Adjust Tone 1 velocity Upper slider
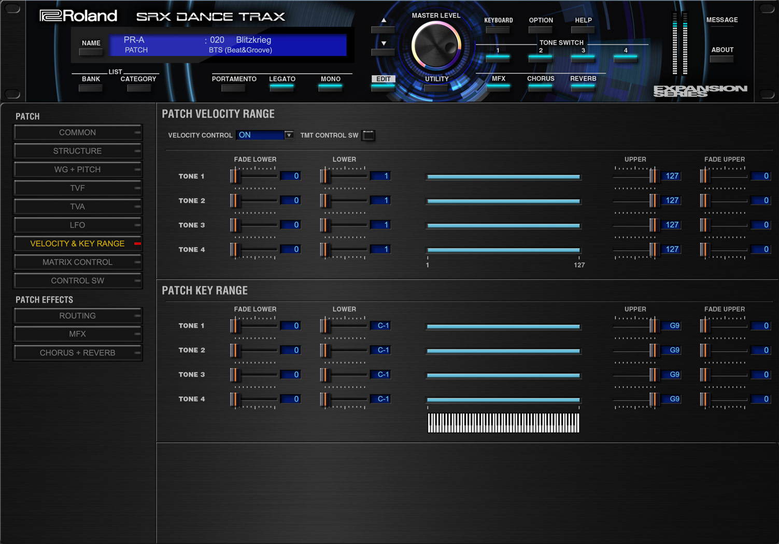 [653, 176]
